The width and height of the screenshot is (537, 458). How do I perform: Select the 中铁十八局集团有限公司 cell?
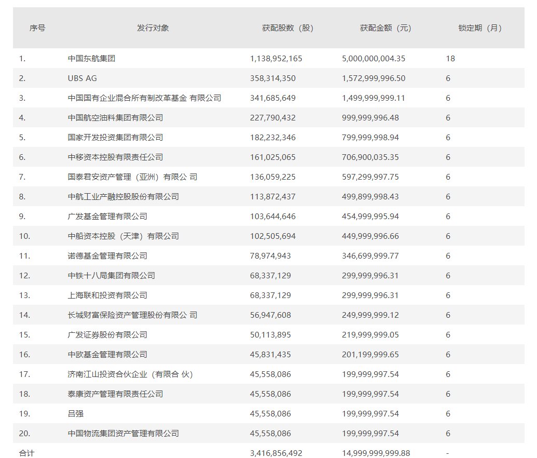pos(111,276)
